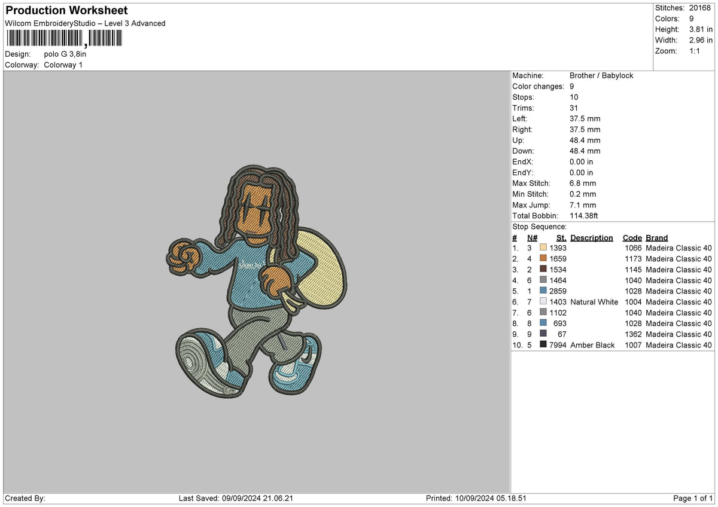Click the barcode beneath the worksheet title

point(63,38)
